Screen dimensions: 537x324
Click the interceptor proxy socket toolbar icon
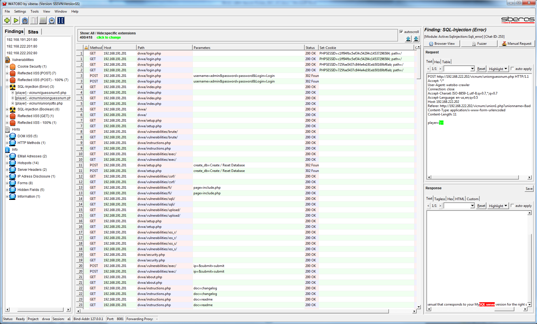(52, 20)
